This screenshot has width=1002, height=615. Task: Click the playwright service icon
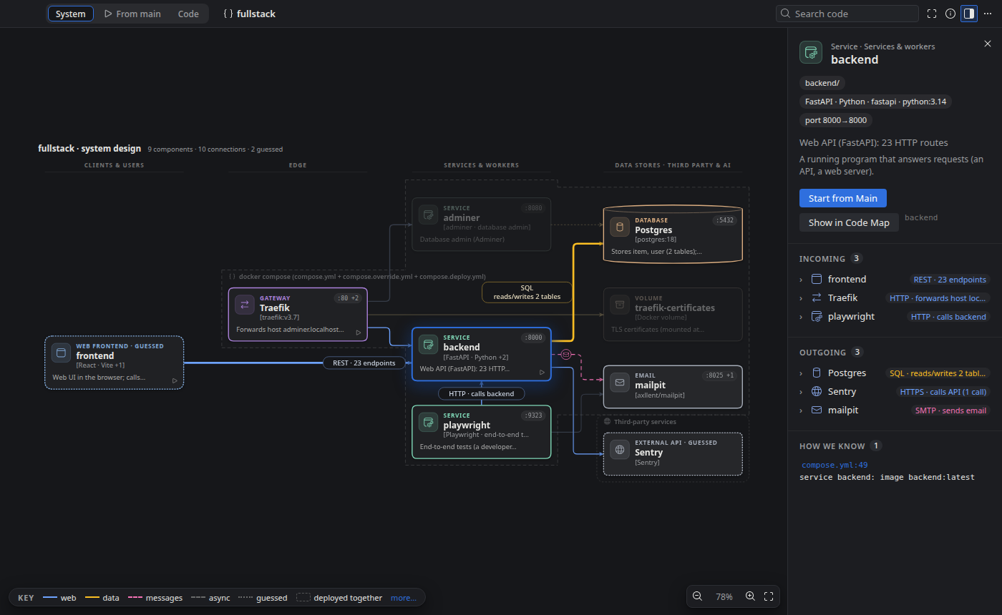(428, 422)
